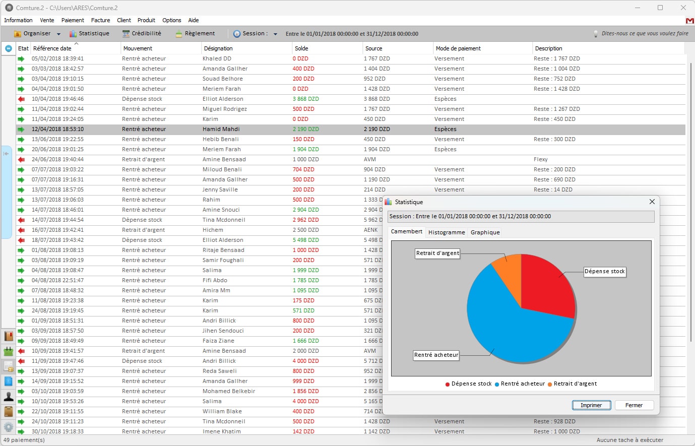The height and width of the screenshot is (446, 695).
Task: Select the green cash register sidebar icon
Action: 8,351
